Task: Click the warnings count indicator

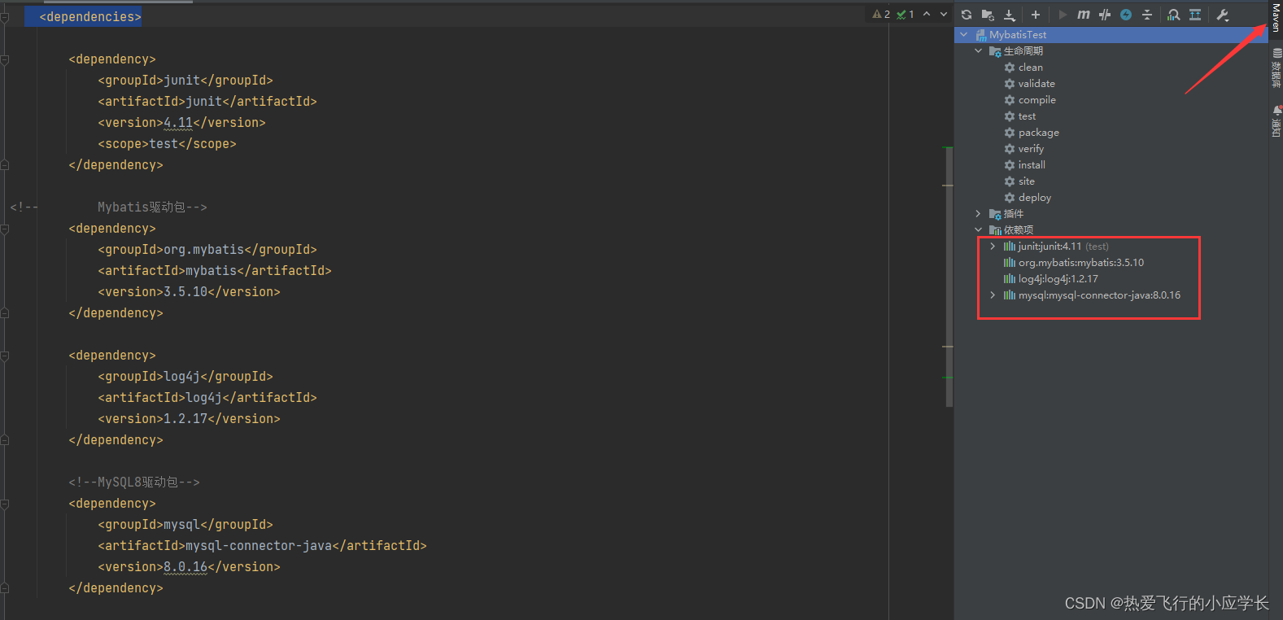Action: pos(881,15)
